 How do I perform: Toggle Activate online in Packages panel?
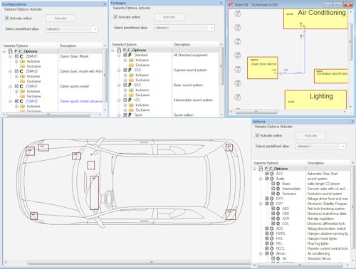115,17
